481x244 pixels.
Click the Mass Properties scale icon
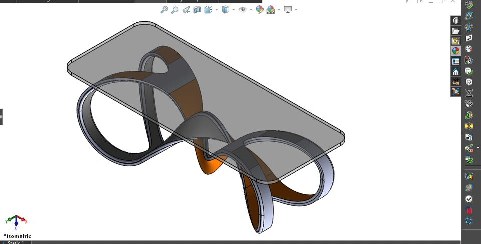point(469,27)
